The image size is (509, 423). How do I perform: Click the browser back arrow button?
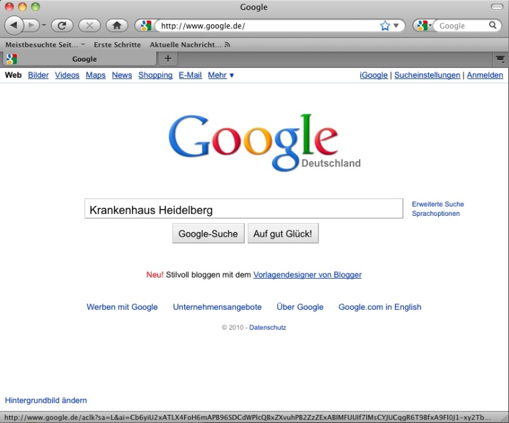tap(14, 25)
